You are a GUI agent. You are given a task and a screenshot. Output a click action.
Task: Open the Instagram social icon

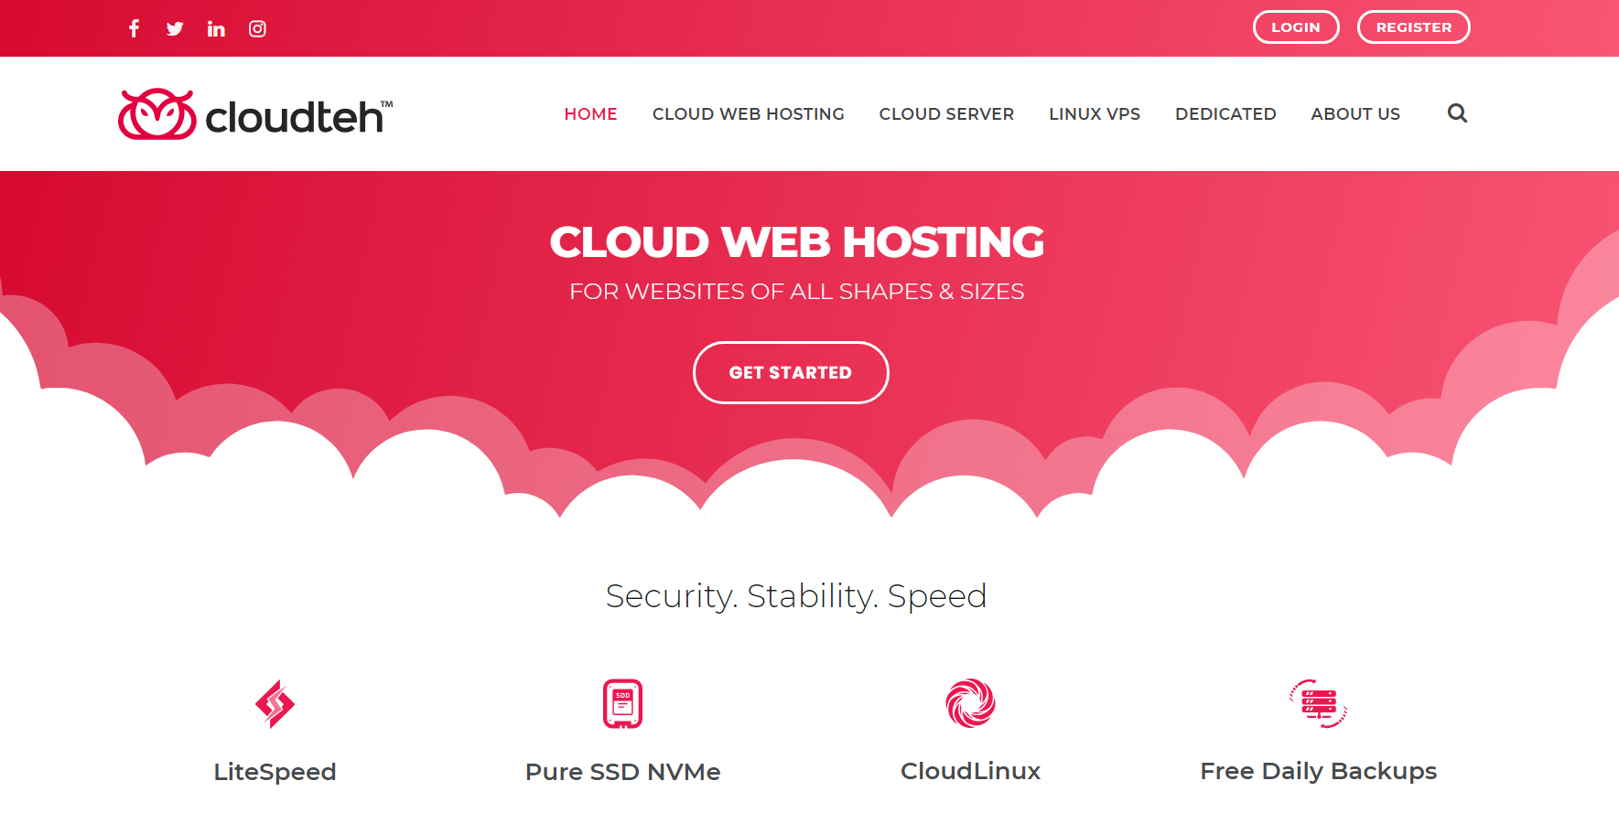[x=257, y=28]
